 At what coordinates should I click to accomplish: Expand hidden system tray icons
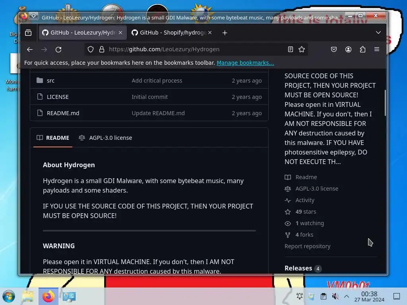pyautogui.click(x=347, y=296)
